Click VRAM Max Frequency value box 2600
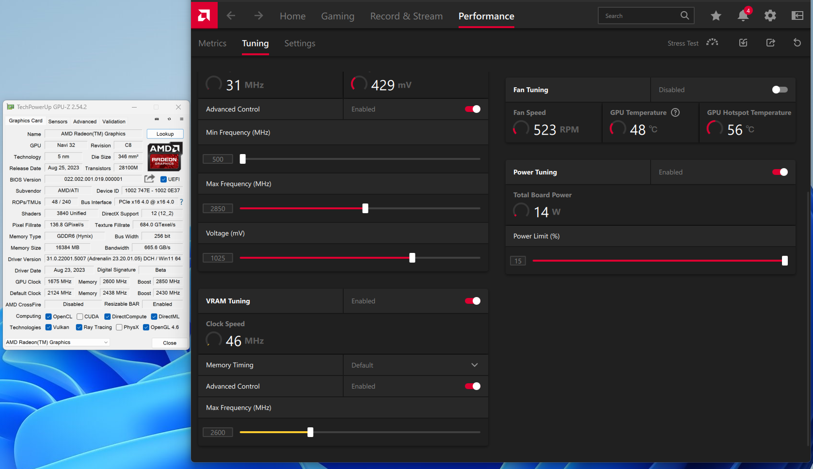 click(x=218, y=432)
